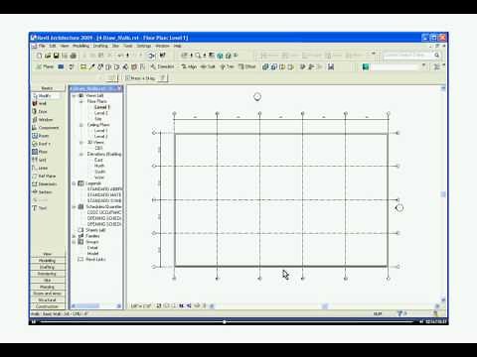Select Revit Links in project browser

pyautogui.click(x=95, y=260)
